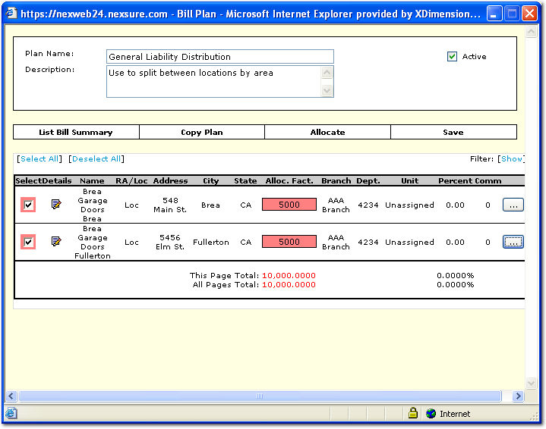Open details icon for Brea Garage Doors Brea

(x=56, y=205)
